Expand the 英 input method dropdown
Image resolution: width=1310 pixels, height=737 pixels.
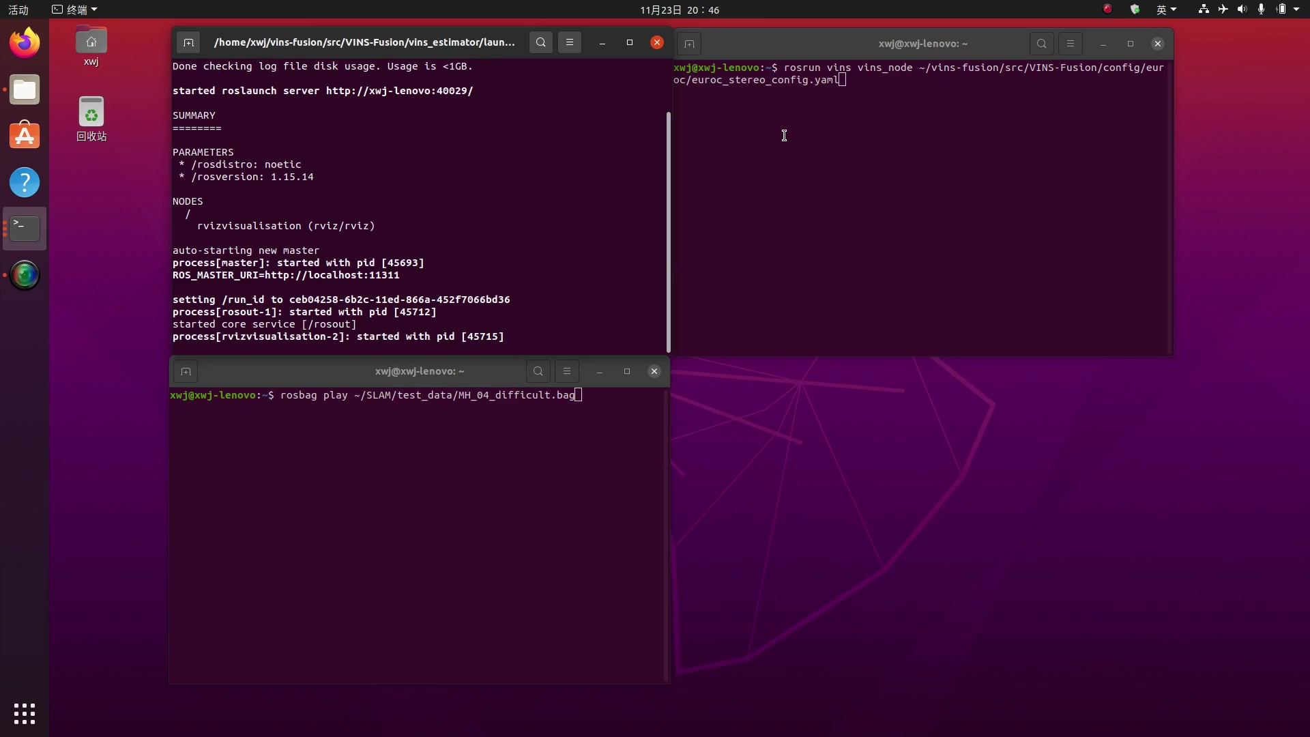(1166, 10)
